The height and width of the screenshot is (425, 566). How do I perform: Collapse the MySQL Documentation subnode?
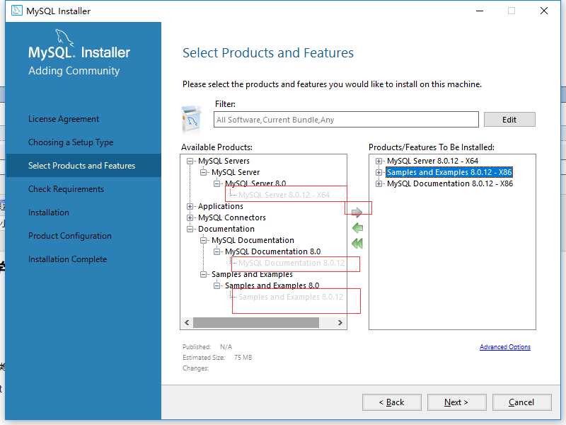click(x=203, y=240)
